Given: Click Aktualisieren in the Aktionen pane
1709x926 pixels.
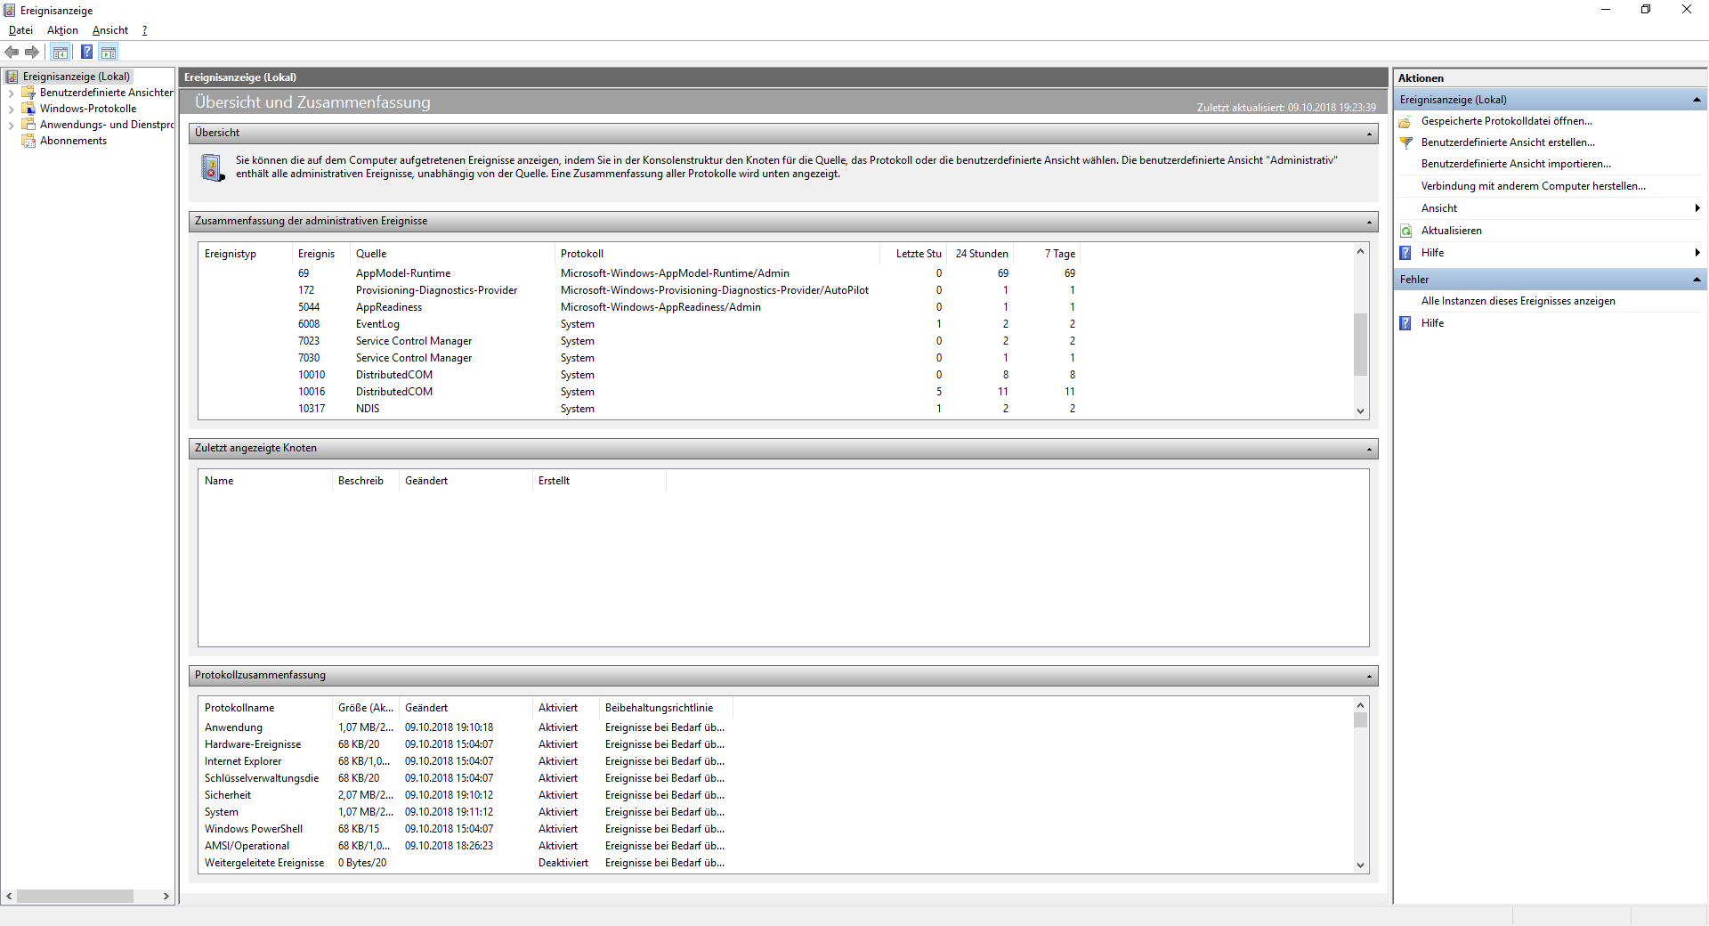Looking at the screenshot, I should (1452, 231).
